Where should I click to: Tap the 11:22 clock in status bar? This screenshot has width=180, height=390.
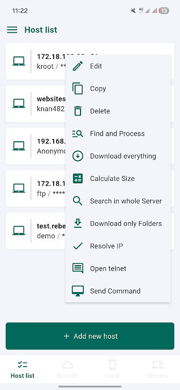[20, 11]
